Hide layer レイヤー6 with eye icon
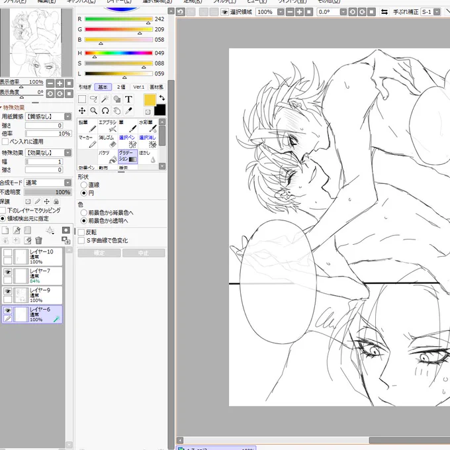 8,310
